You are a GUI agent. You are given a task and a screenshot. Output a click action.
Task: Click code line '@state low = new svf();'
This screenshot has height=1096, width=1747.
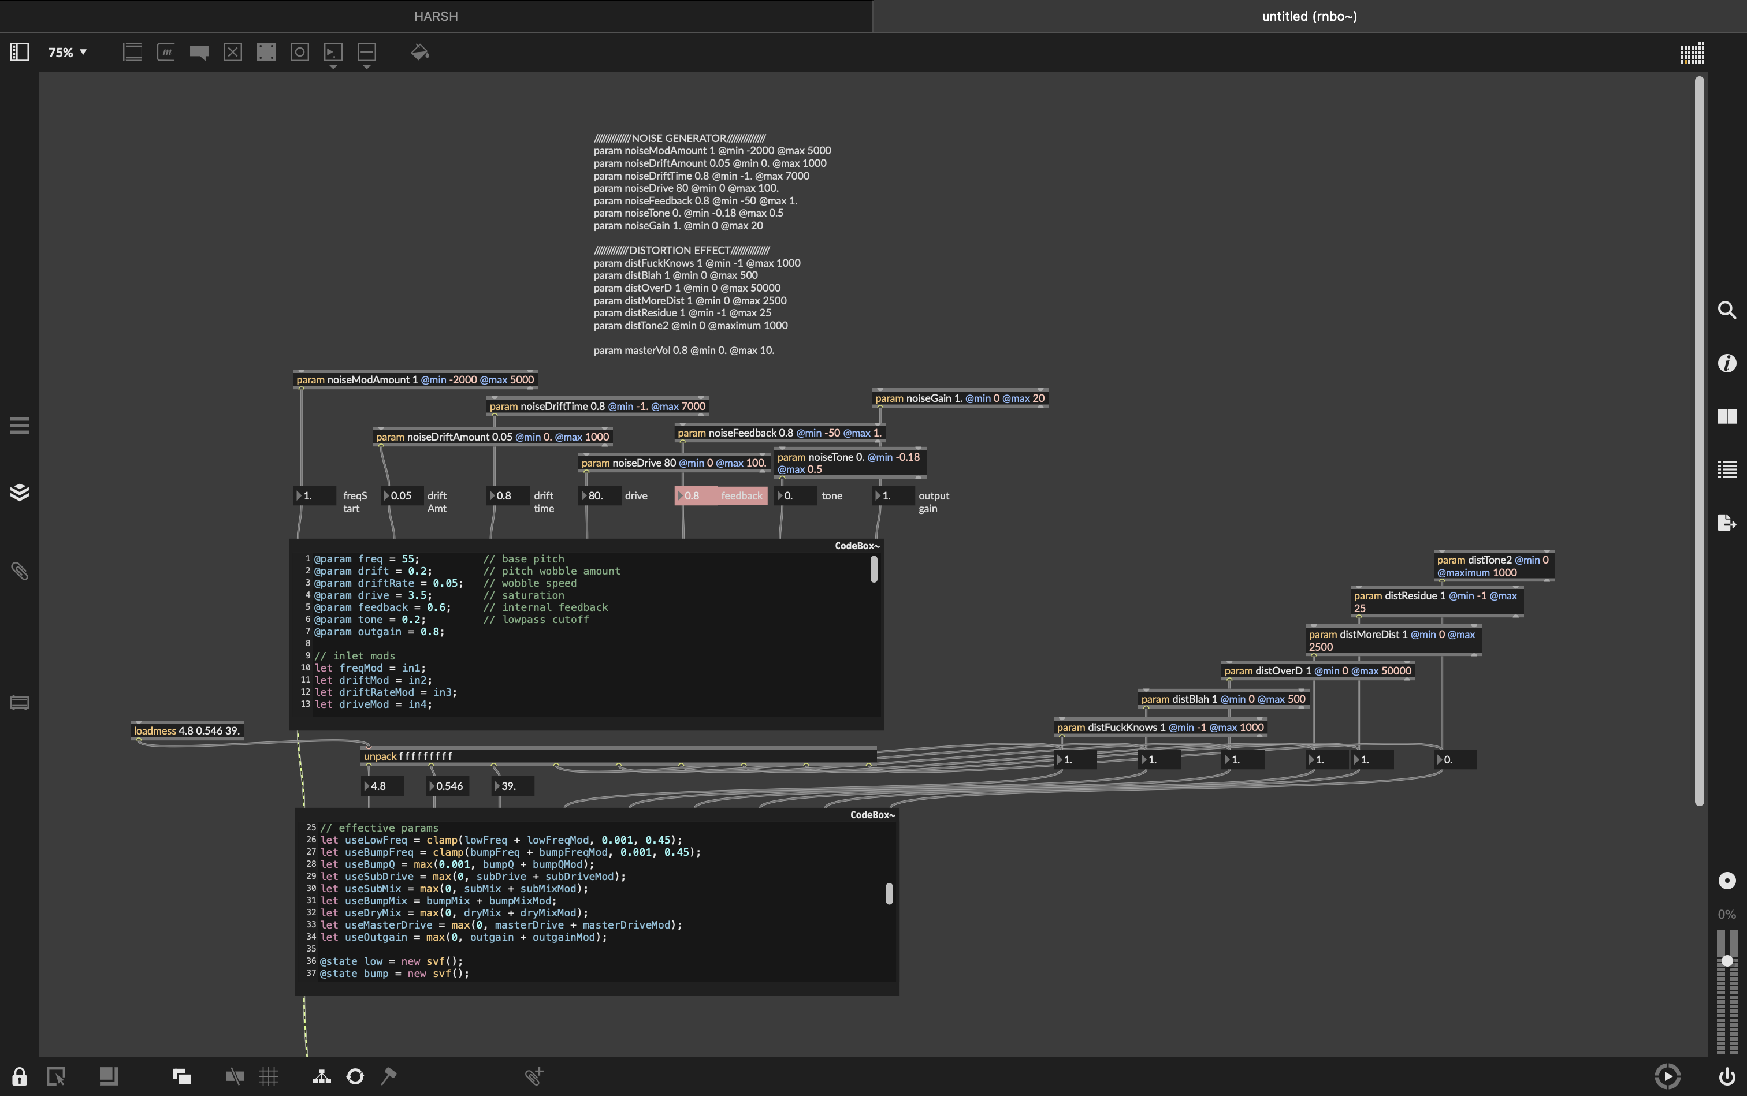pos(391,961)
